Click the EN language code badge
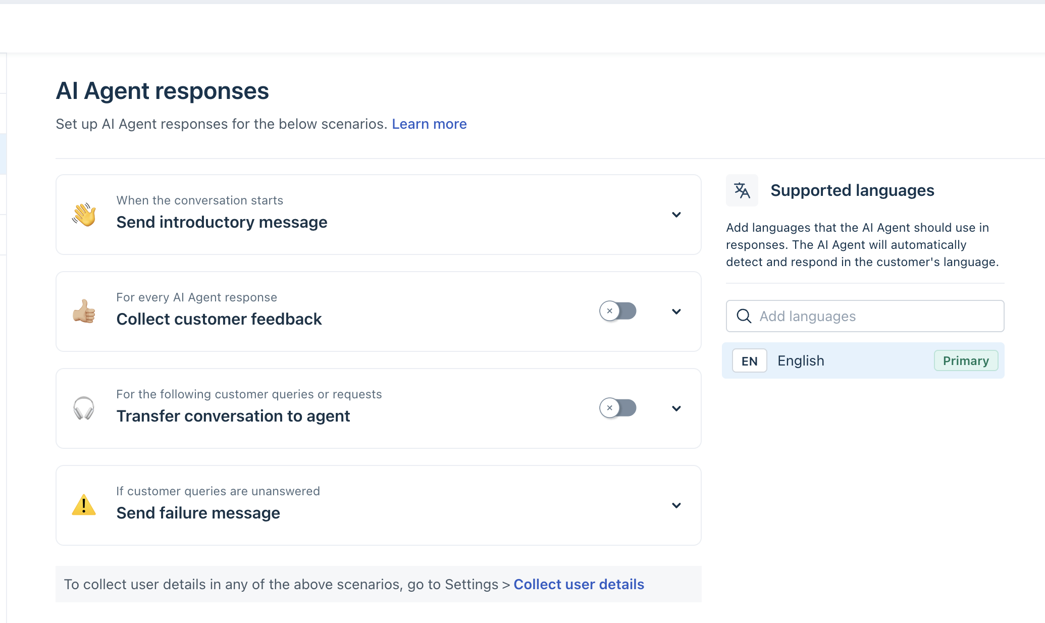This screenshot has height=623, width=1045. tap(749, 361)
